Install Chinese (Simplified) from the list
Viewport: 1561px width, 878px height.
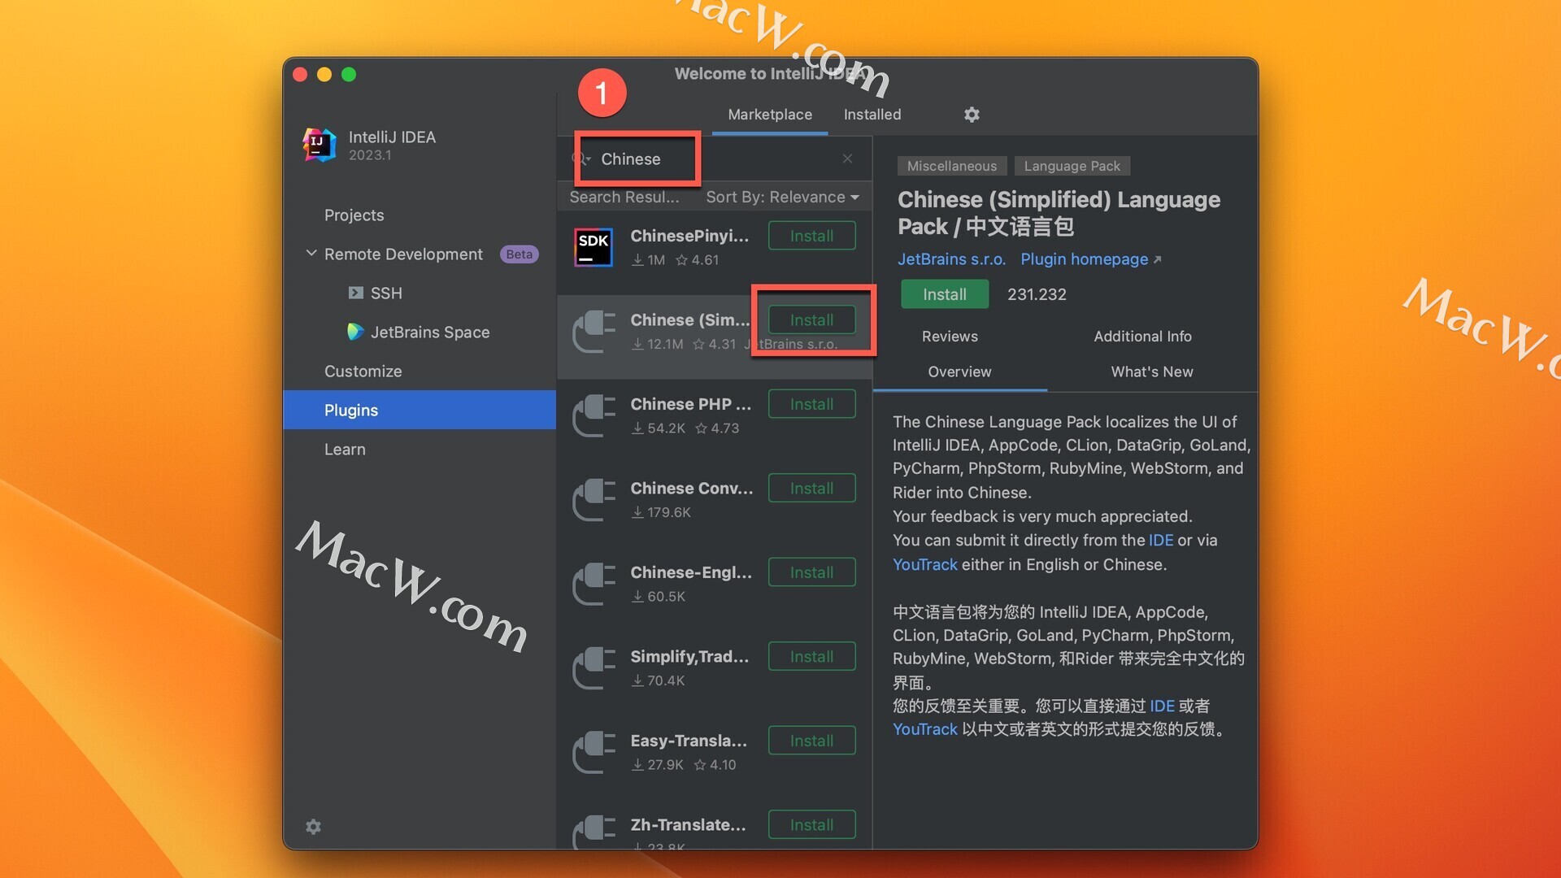(811, 319)
